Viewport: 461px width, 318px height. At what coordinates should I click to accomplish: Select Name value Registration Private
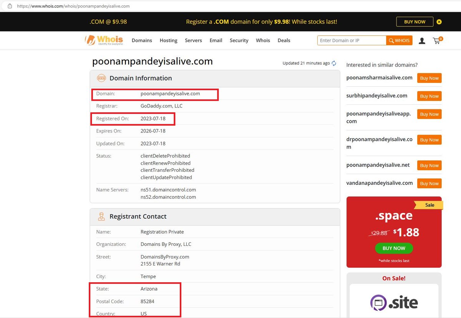162,232
